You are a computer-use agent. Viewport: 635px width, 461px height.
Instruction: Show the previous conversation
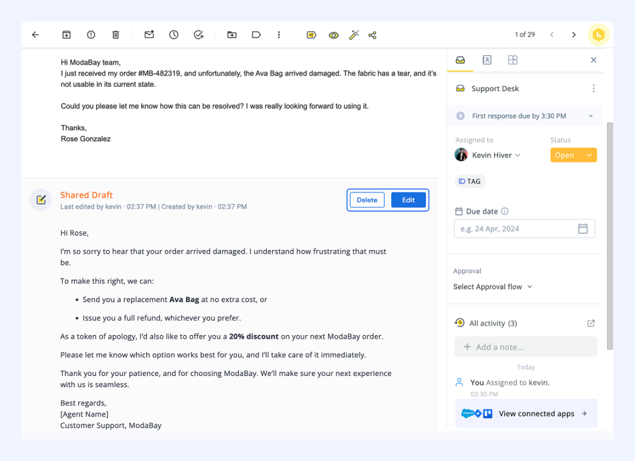coord(551,35)
